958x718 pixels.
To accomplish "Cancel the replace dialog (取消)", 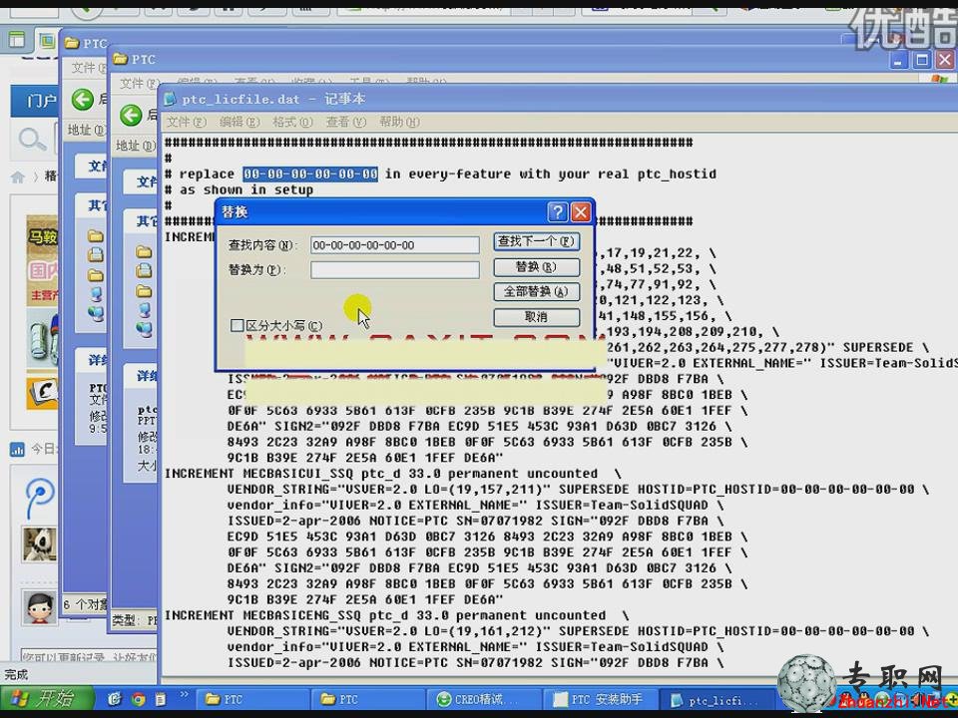I will click(x=536, y=317).
